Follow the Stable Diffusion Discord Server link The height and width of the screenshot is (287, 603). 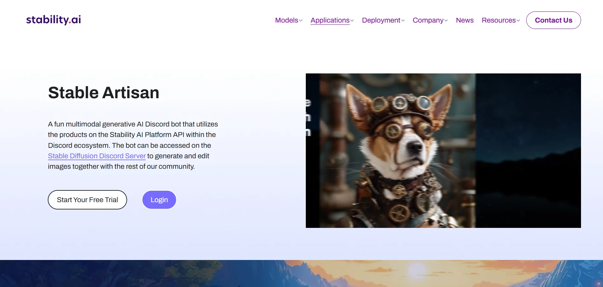point(97,156)
